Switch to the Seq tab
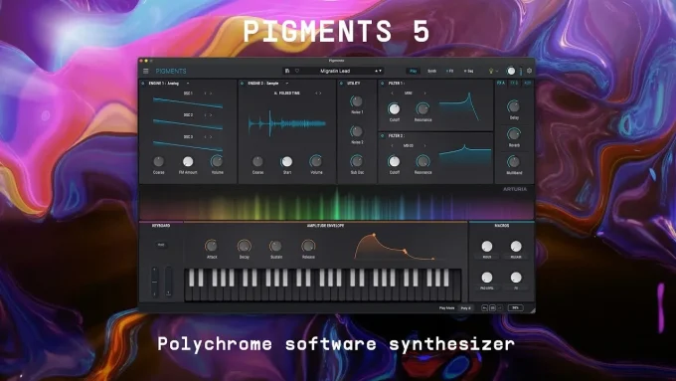Image resolution: width=676 pixels, height=381 pixels. coord(468,71)
